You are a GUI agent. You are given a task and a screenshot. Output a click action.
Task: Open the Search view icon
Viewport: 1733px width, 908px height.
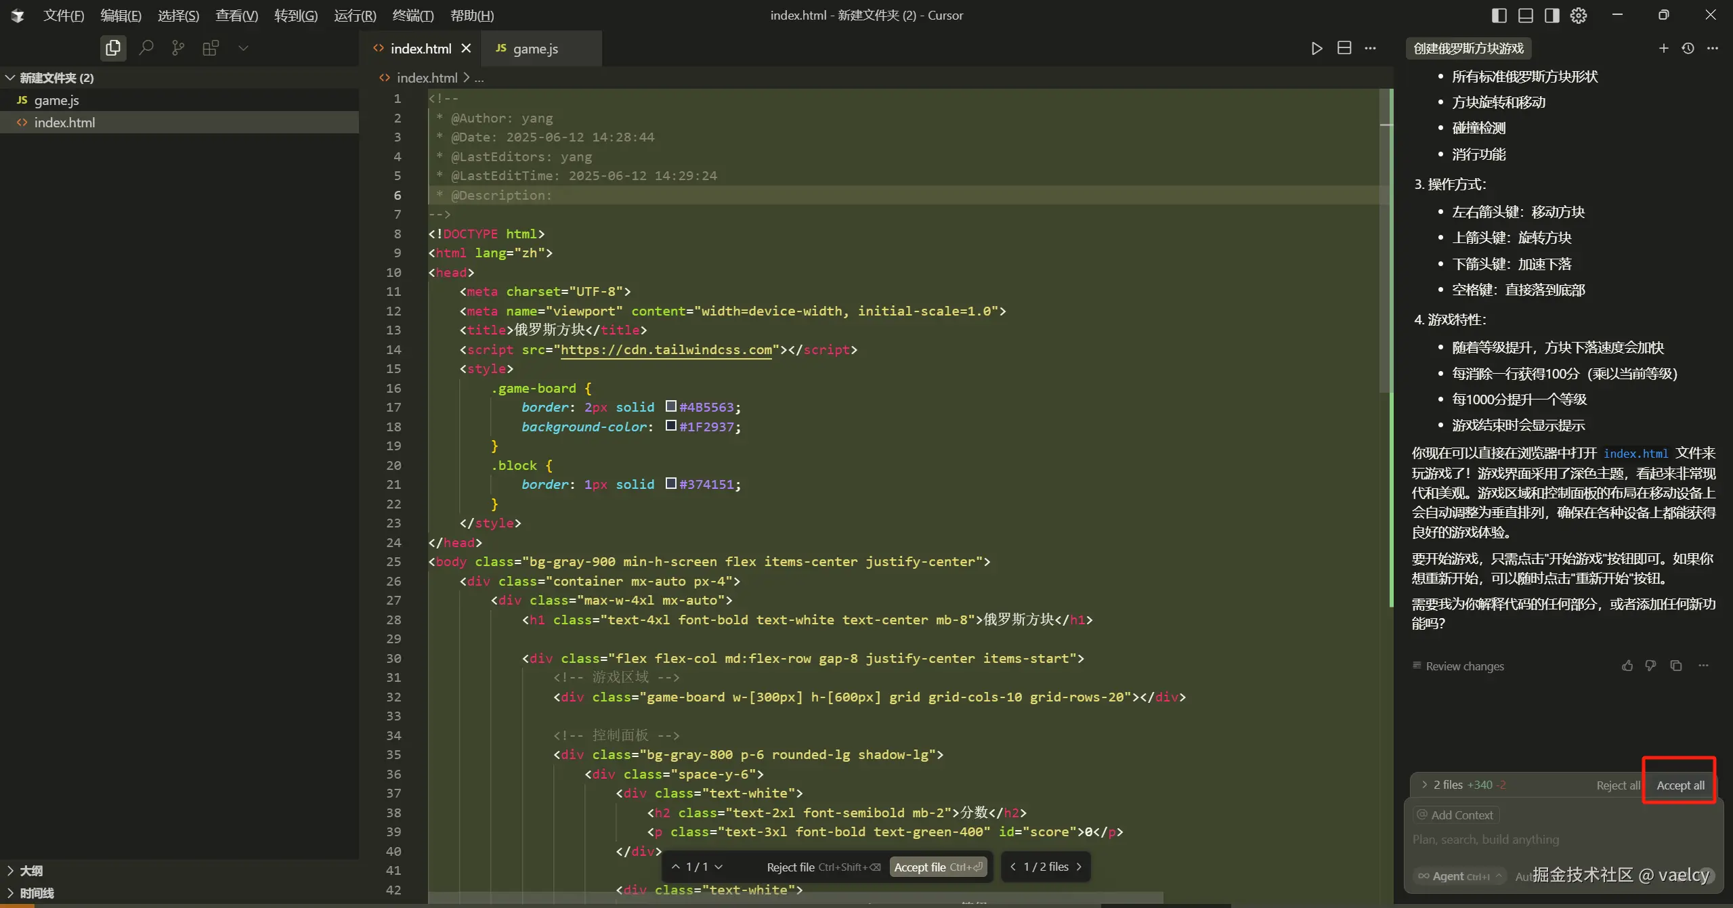pos(146,48)
